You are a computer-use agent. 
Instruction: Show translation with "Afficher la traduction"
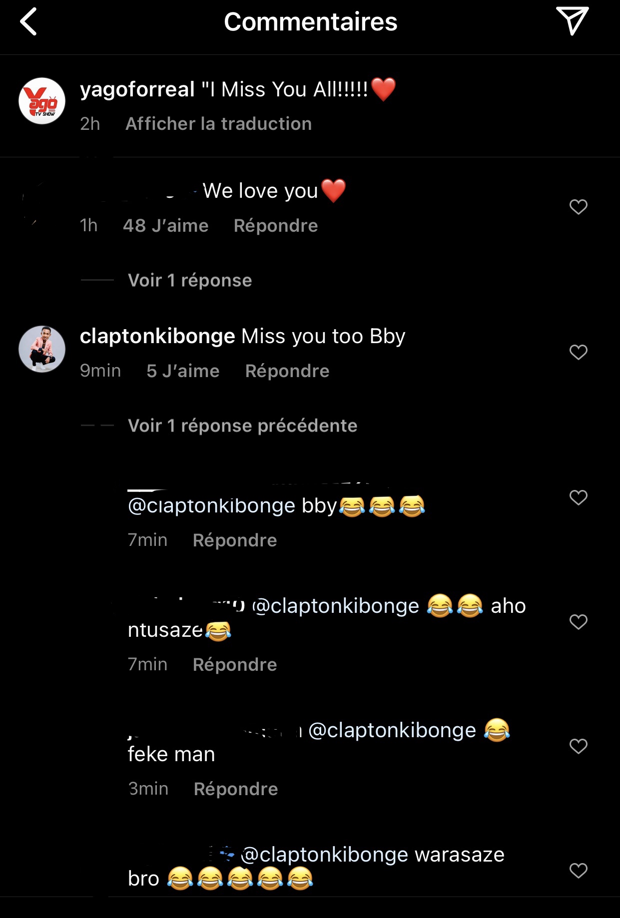pyautogui.click(x=218, y=124)
